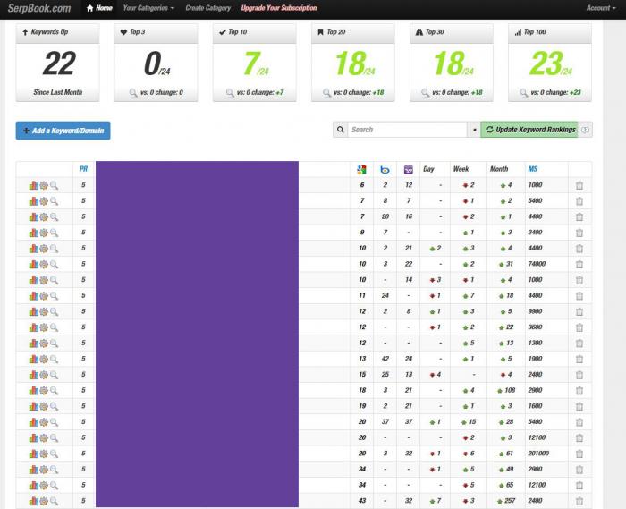Image resolution: width=626 pixels, height=509 pixels.
Task: Click info icon beside Update Keyword Rankings
Action: [585, 130]
